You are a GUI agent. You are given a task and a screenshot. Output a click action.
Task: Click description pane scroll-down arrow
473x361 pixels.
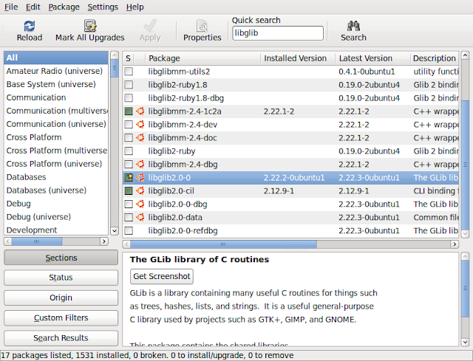point(465,343)
